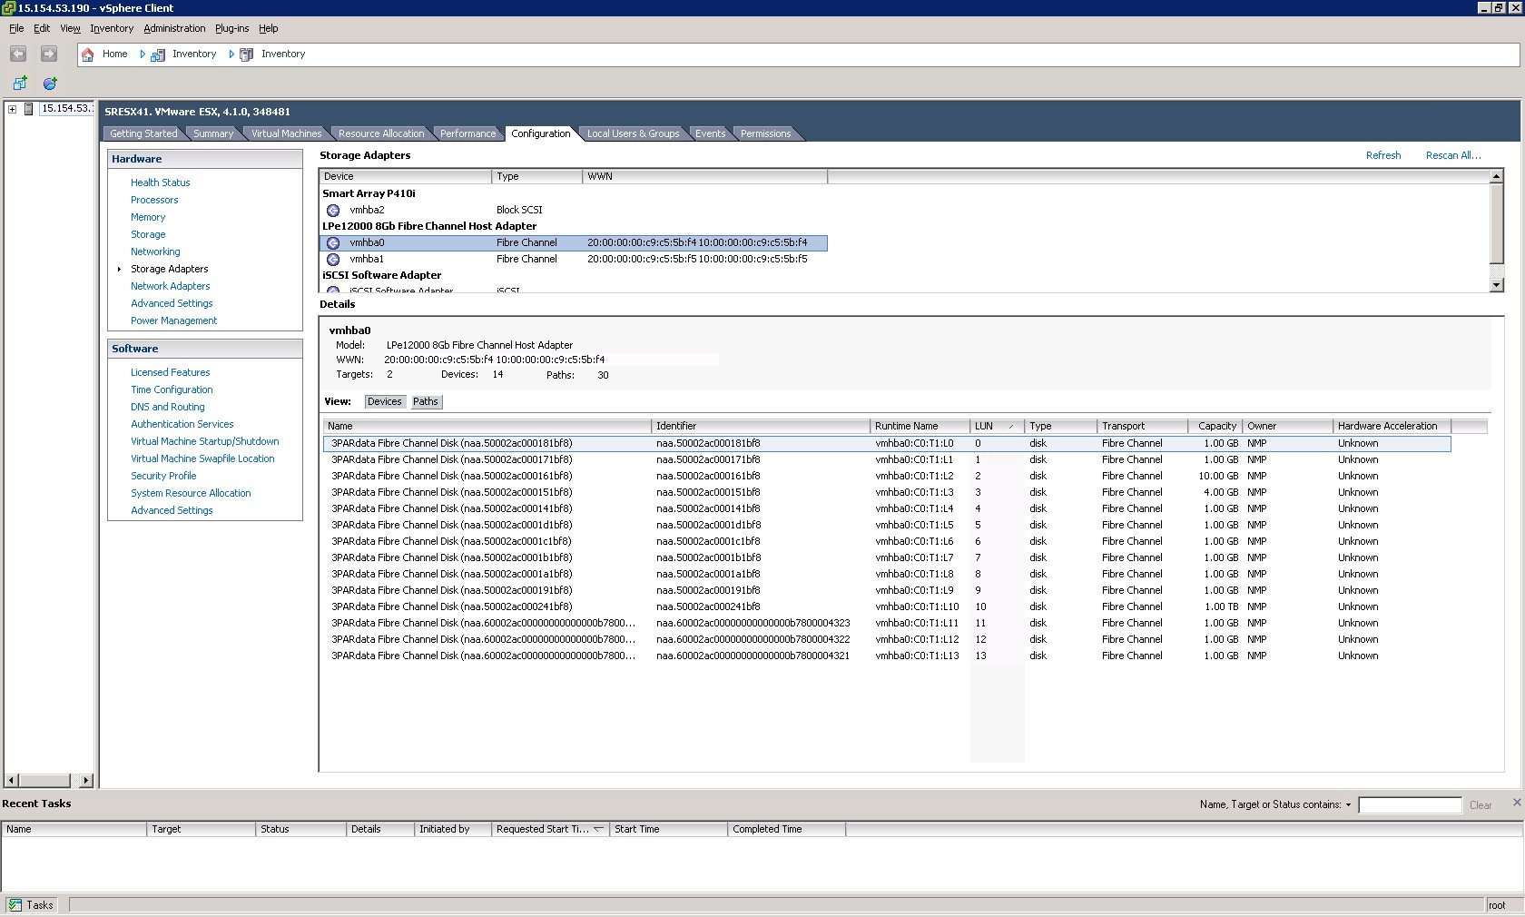1525x917 pixels.
Task: Open the task filter criteria dropdown
Action: [1348, 805]
